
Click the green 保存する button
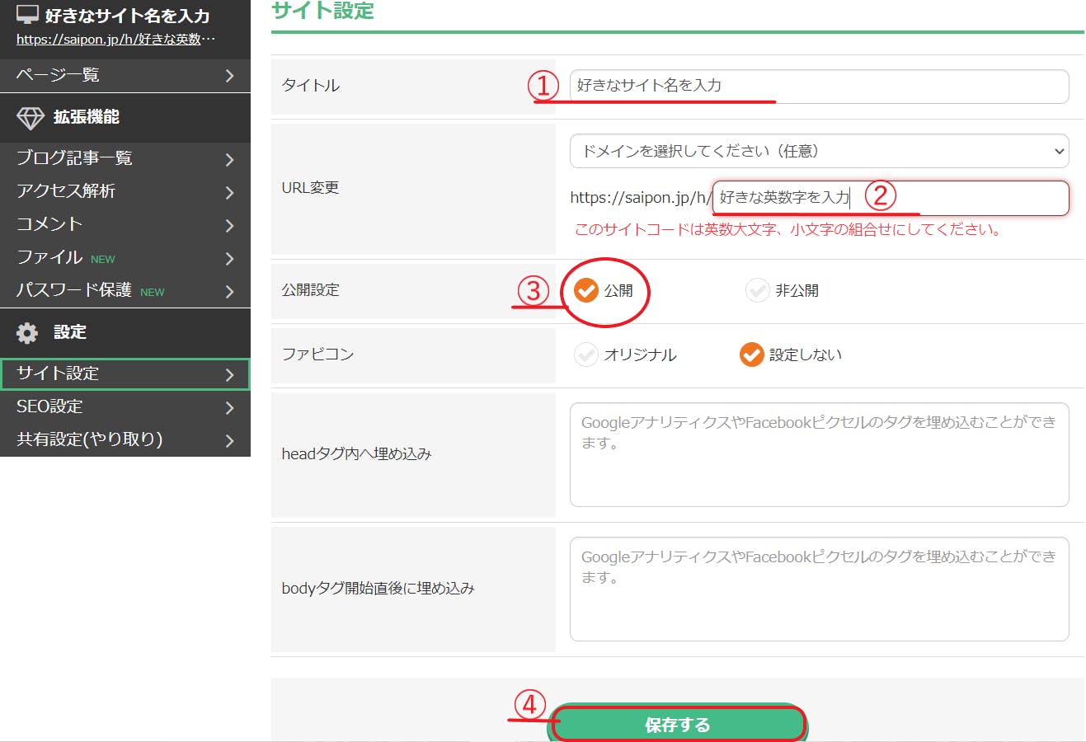(677, 724)
